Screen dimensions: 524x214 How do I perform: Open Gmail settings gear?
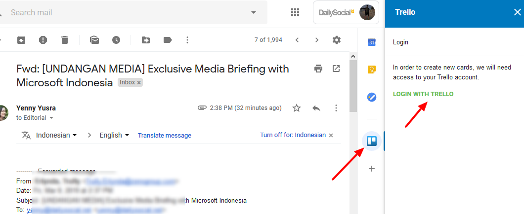337,40
